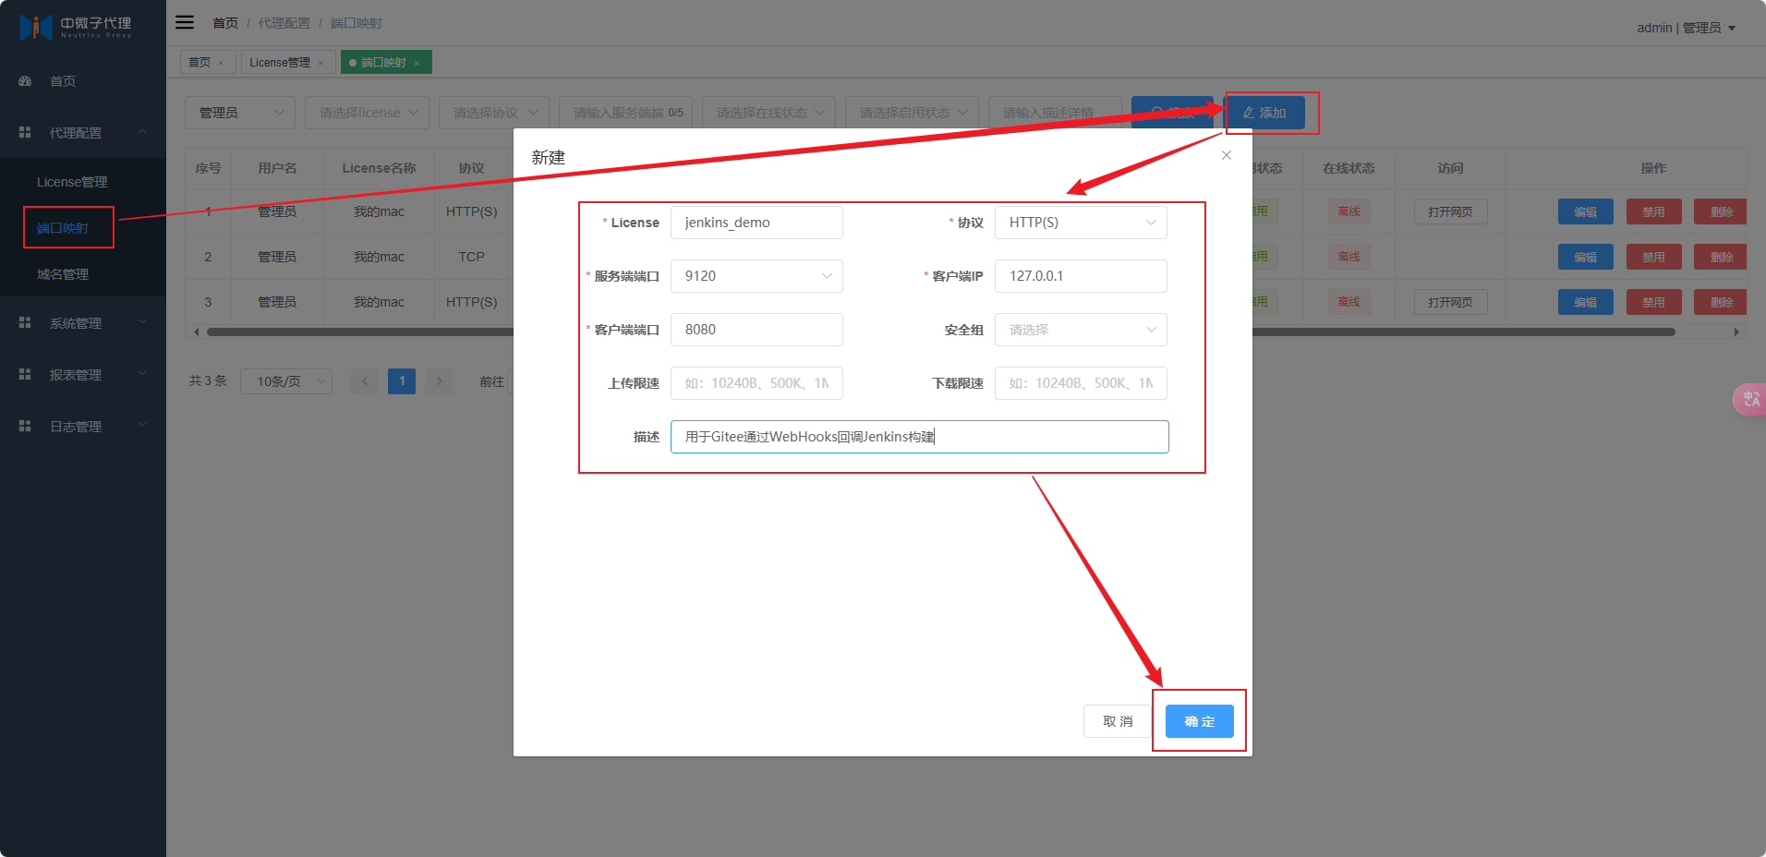Open 首页 in the sidebar
Screen dimensions: 1766x857
click(x=83, y=81)
